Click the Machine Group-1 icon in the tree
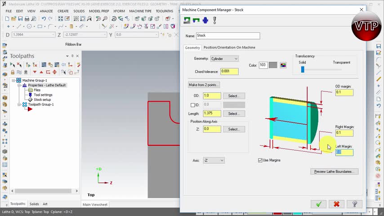The width and height of the screenshot is (384, 216). (18, 80)
